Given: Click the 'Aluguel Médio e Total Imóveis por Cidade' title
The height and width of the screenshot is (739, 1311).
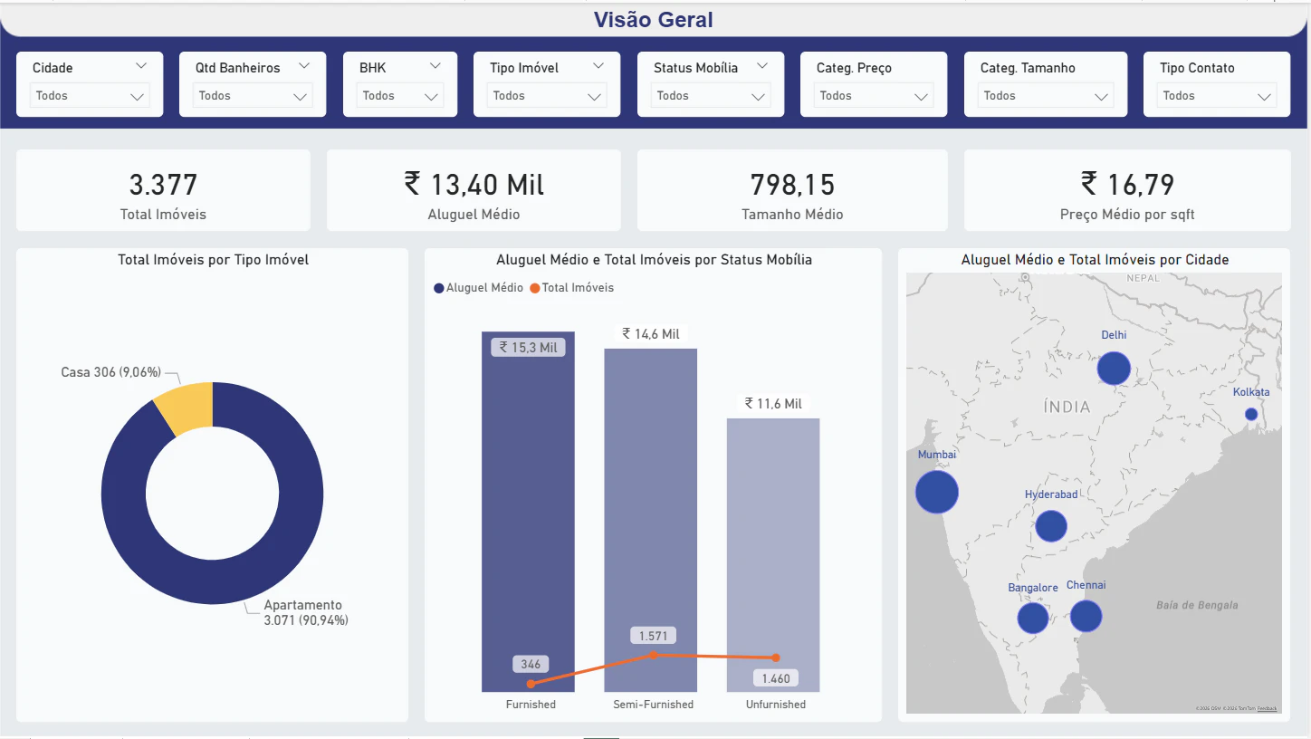Looking at the screenshot, I should [x=1095, y=260].
